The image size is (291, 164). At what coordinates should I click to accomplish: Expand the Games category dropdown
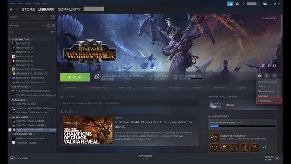[43, 26]
